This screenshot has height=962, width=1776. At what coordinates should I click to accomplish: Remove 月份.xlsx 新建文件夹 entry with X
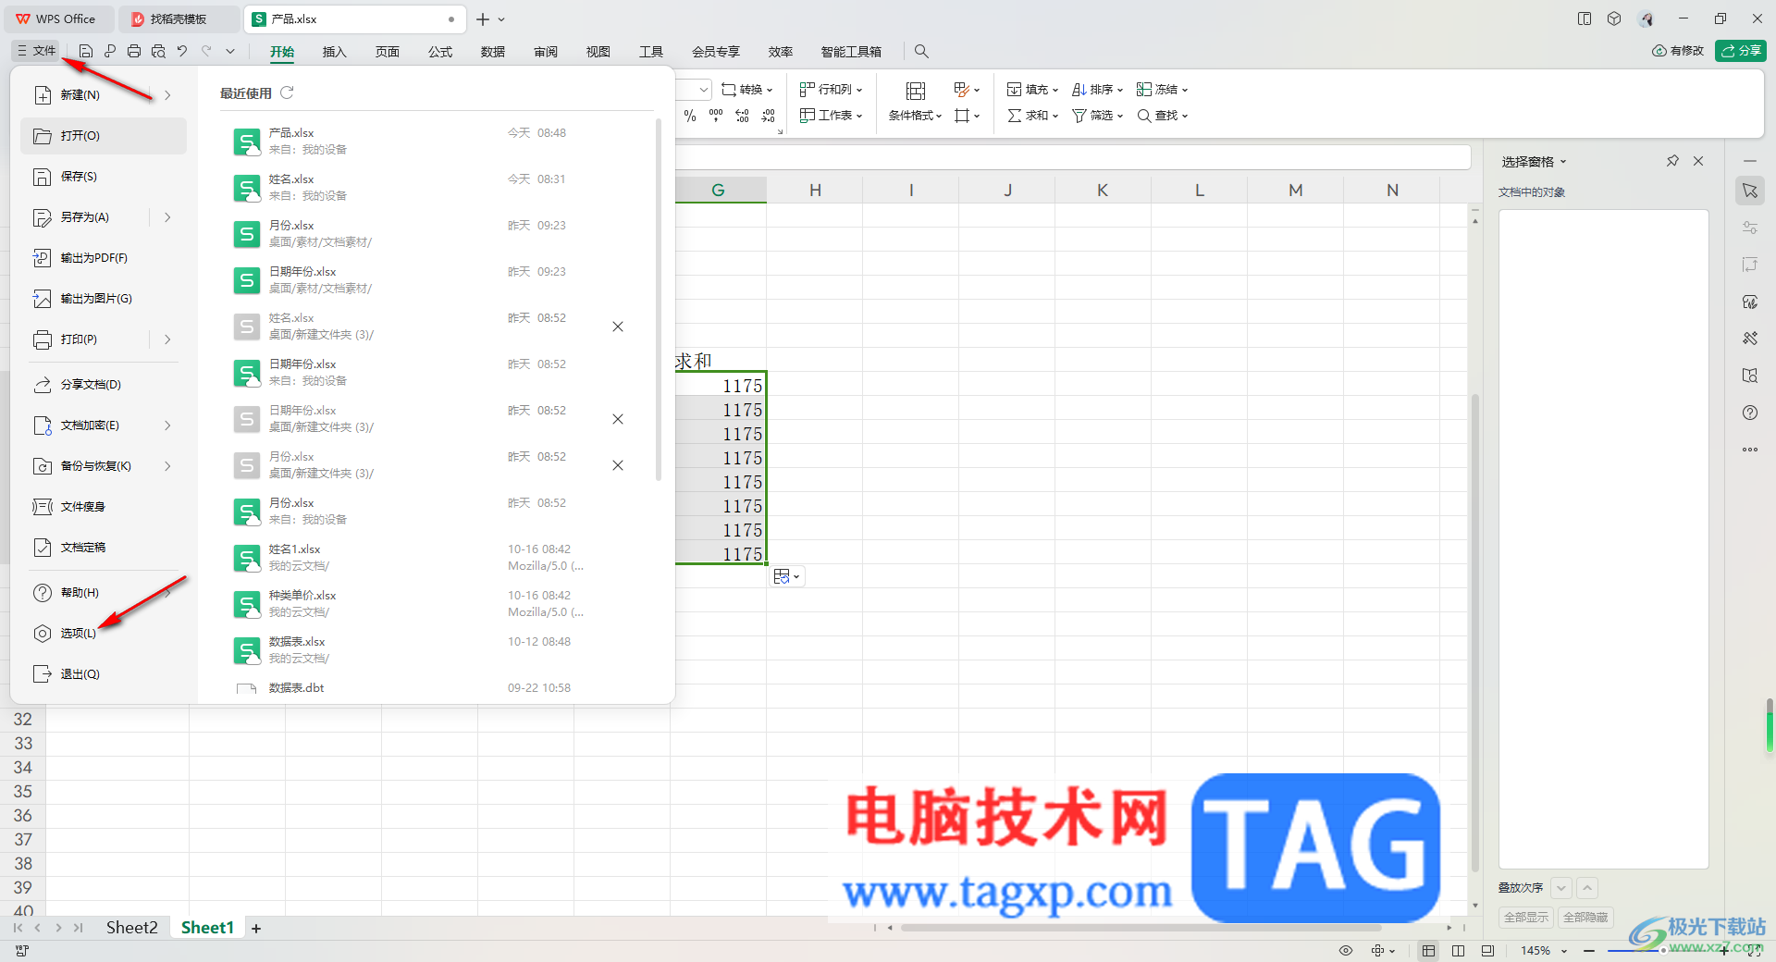point(618,465)
